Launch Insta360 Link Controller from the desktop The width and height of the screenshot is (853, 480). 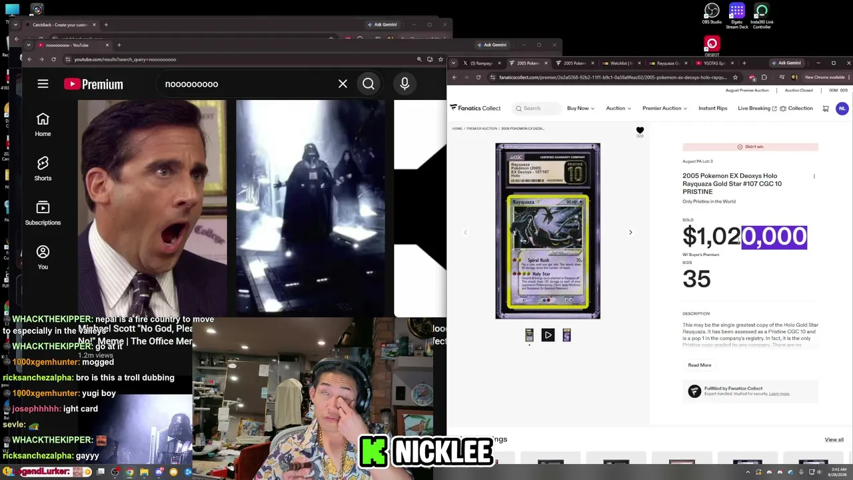pos(762,16)
